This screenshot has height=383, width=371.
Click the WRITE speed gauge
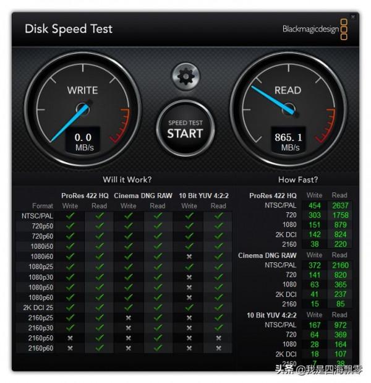(83, 110)
